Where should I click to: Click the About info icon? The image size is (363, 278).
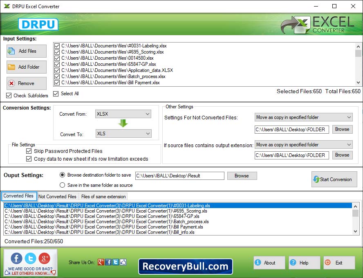coord(258,262)
